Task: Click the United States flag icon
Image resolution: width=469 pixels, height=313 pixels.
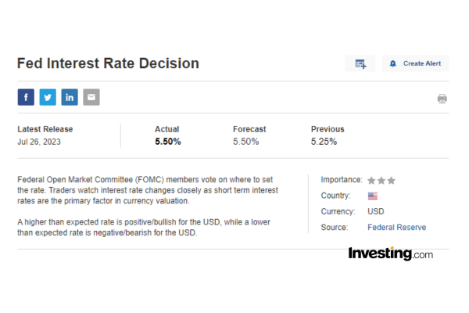Action: click(x=373, y=196)
